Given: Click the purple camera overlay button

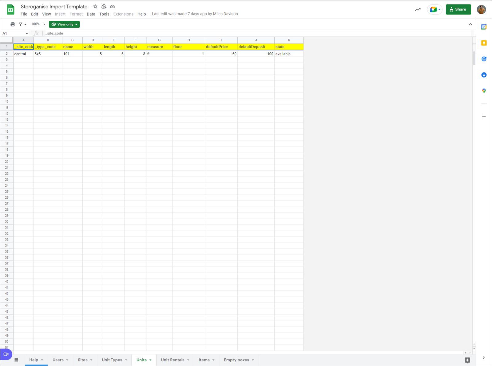Looking at the screenshot, I should click(6, 354).
